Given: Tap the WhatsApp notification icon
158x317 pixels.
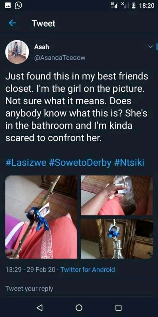Looking at the screenshot, I should [18, 6].
